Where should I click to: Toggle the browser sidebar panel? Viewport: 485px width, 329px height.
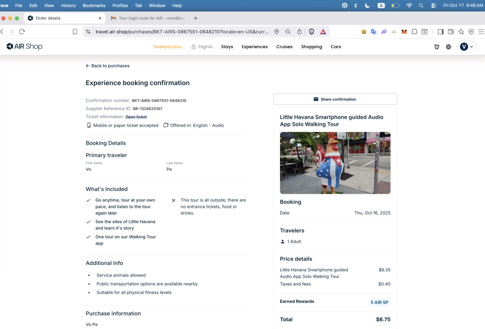tap(440, 32)
